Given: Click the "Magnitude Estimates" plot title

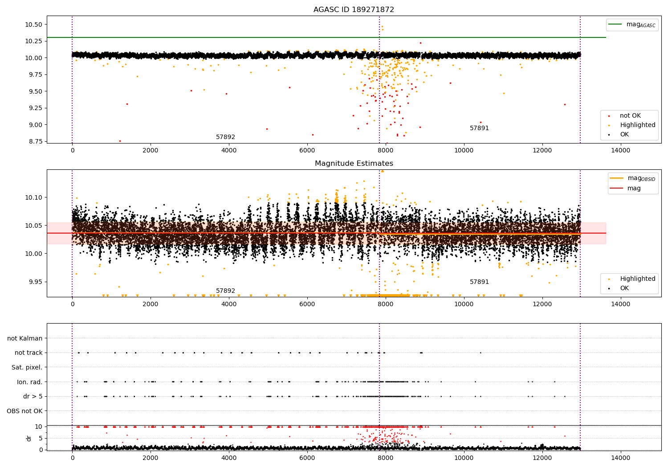Looking at the screenshot, I should click(354, 163).
